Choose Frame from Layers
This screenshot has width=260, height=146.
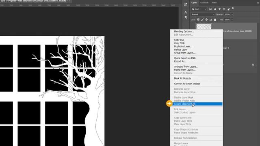[185, 70]
